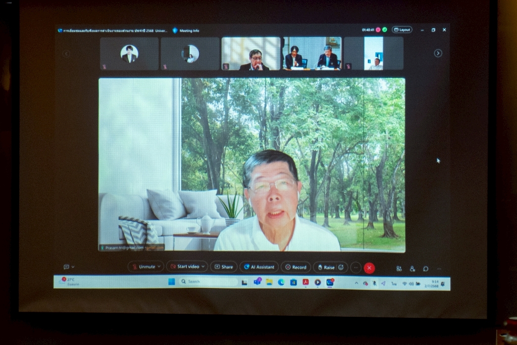
Task: Start video from the meeting toolbar
Action: pos(184,267)
